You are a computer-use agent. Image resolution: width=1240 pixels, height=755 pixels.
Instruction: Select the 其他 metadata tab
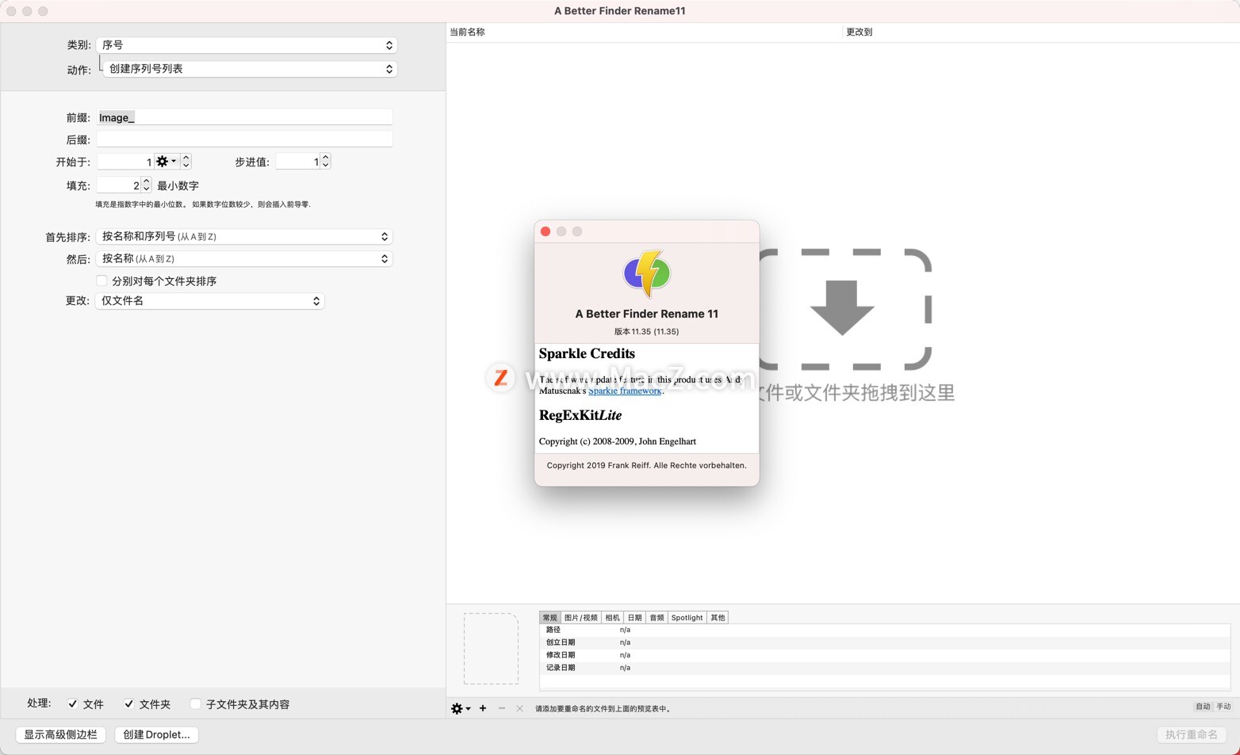pyautogui.click(x=718, y=617)
